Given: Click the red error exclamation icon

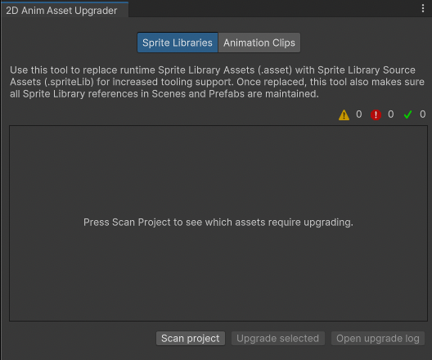Looking at the screenshot, I should coord(376,115).
